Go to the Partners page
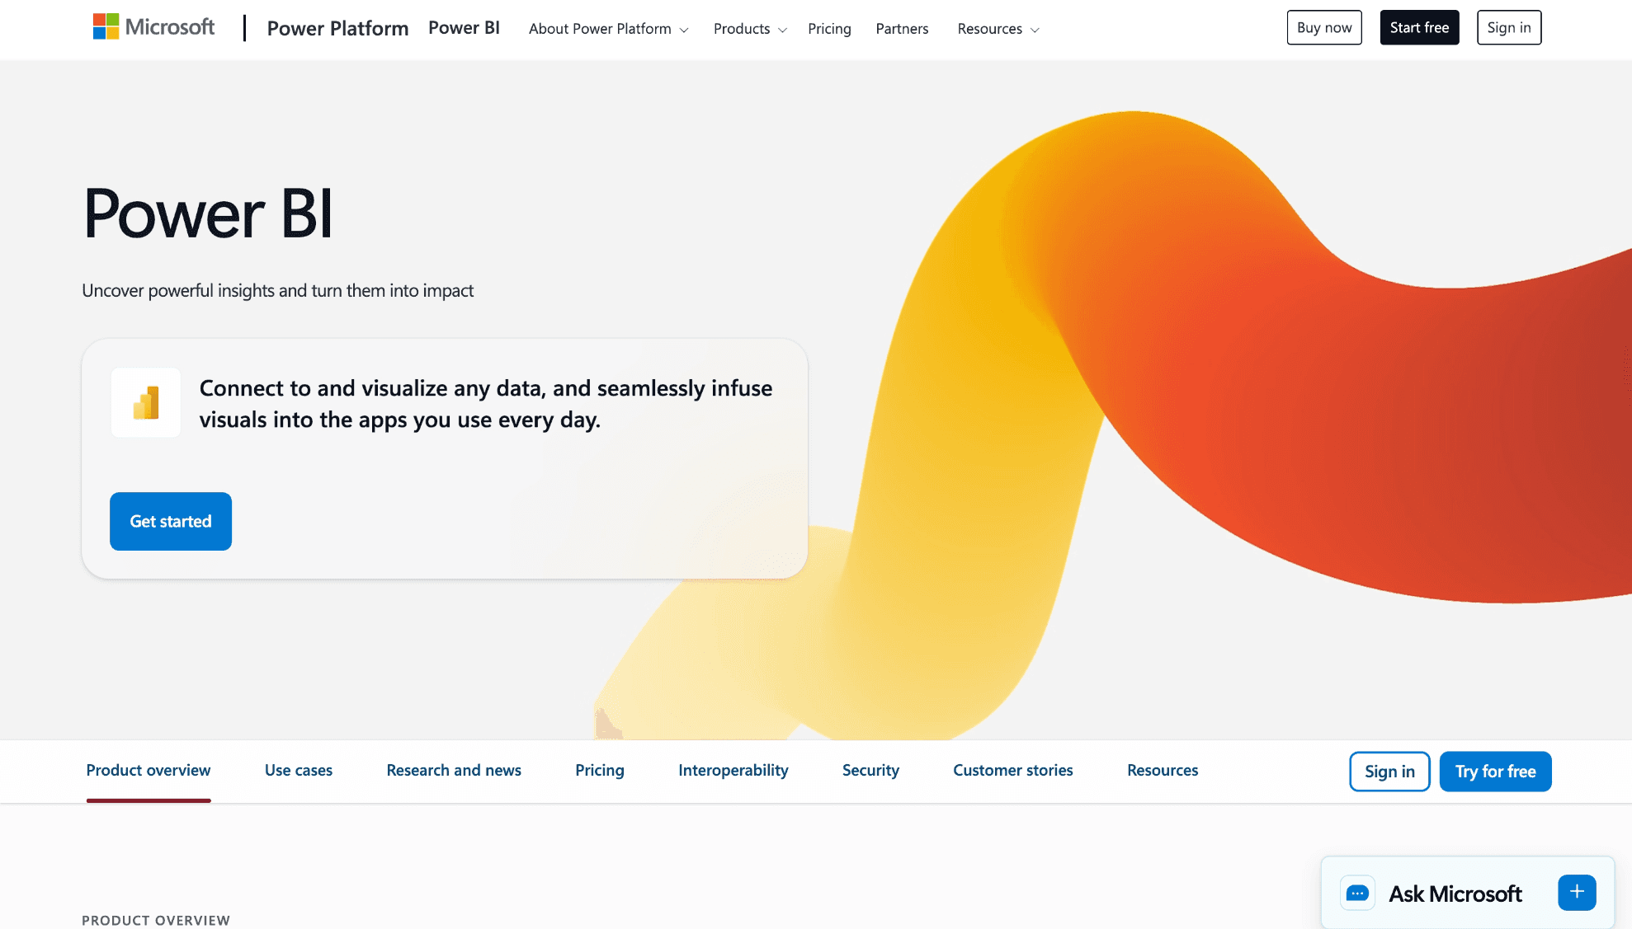The height and width of the screenshot is (929, 1632). point(902,28)
